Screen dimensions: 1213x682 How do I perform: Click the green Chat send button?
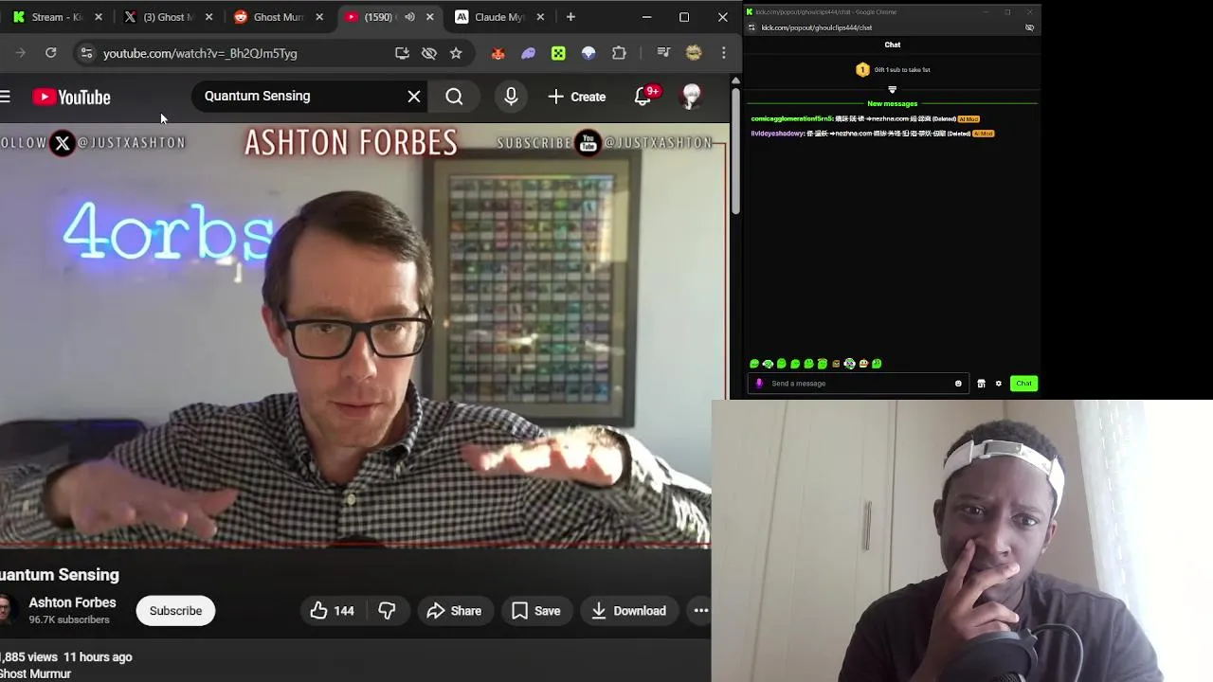point(1023,384)
